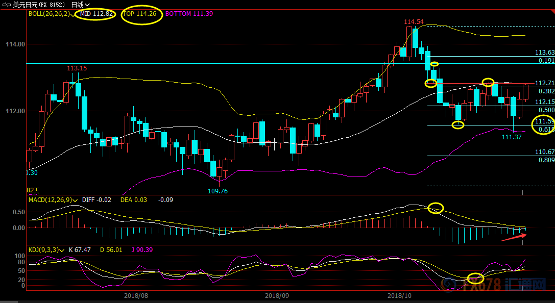This screenshot has width=555, height=303.
Task: Click the 110.67 Fibonacci price label
Action: coord(544,152)
